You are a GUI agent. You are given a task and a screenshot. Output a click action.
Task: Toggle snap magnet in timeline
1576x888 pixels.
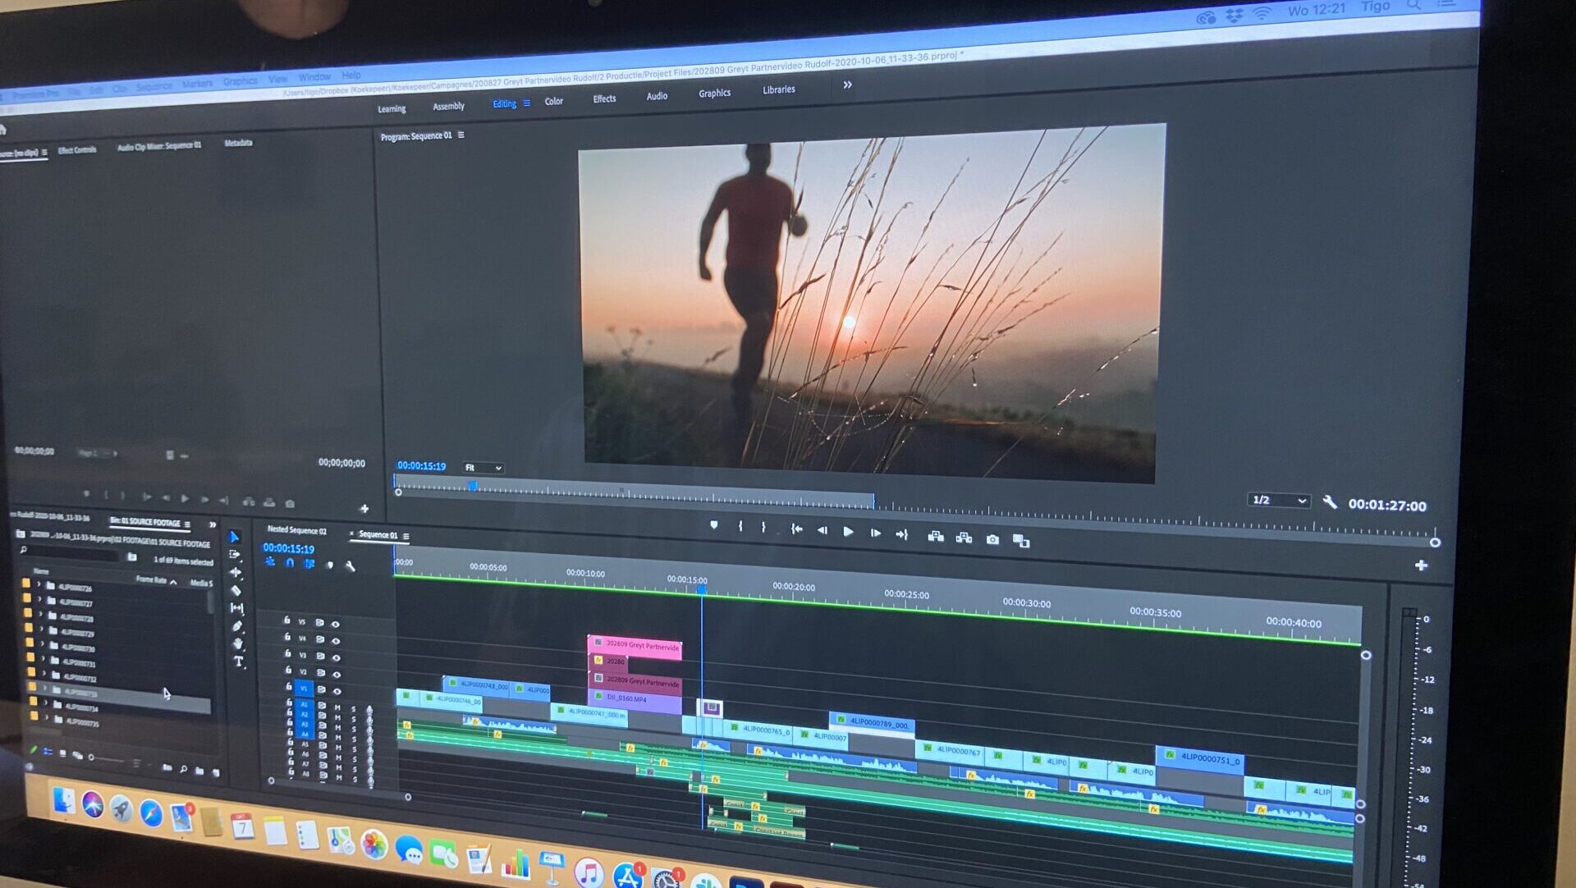pos(290,563)
